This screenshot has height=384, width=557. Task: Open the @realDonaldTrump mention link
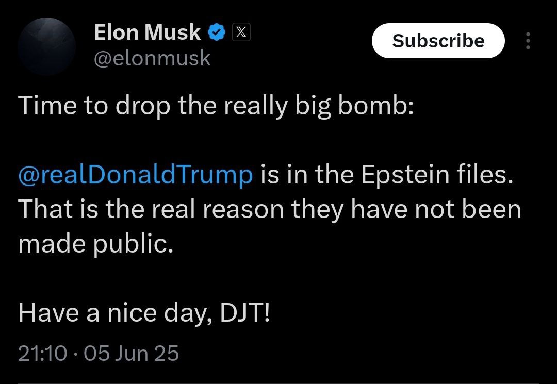tap(136, 175)
